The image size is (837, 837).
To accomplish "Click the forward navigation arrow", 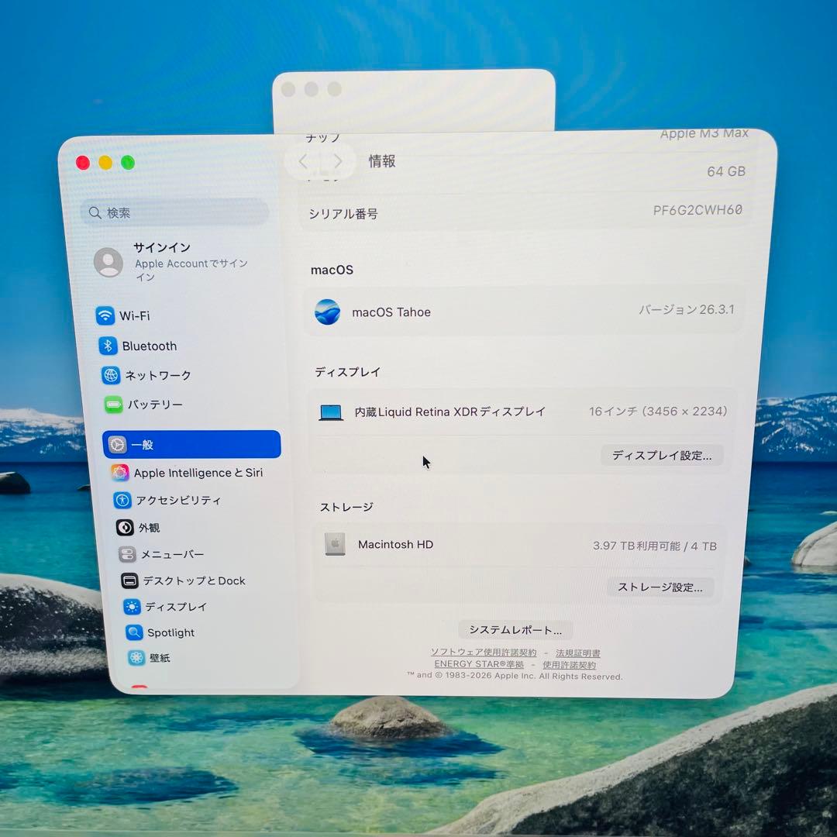I will (338, 161).
